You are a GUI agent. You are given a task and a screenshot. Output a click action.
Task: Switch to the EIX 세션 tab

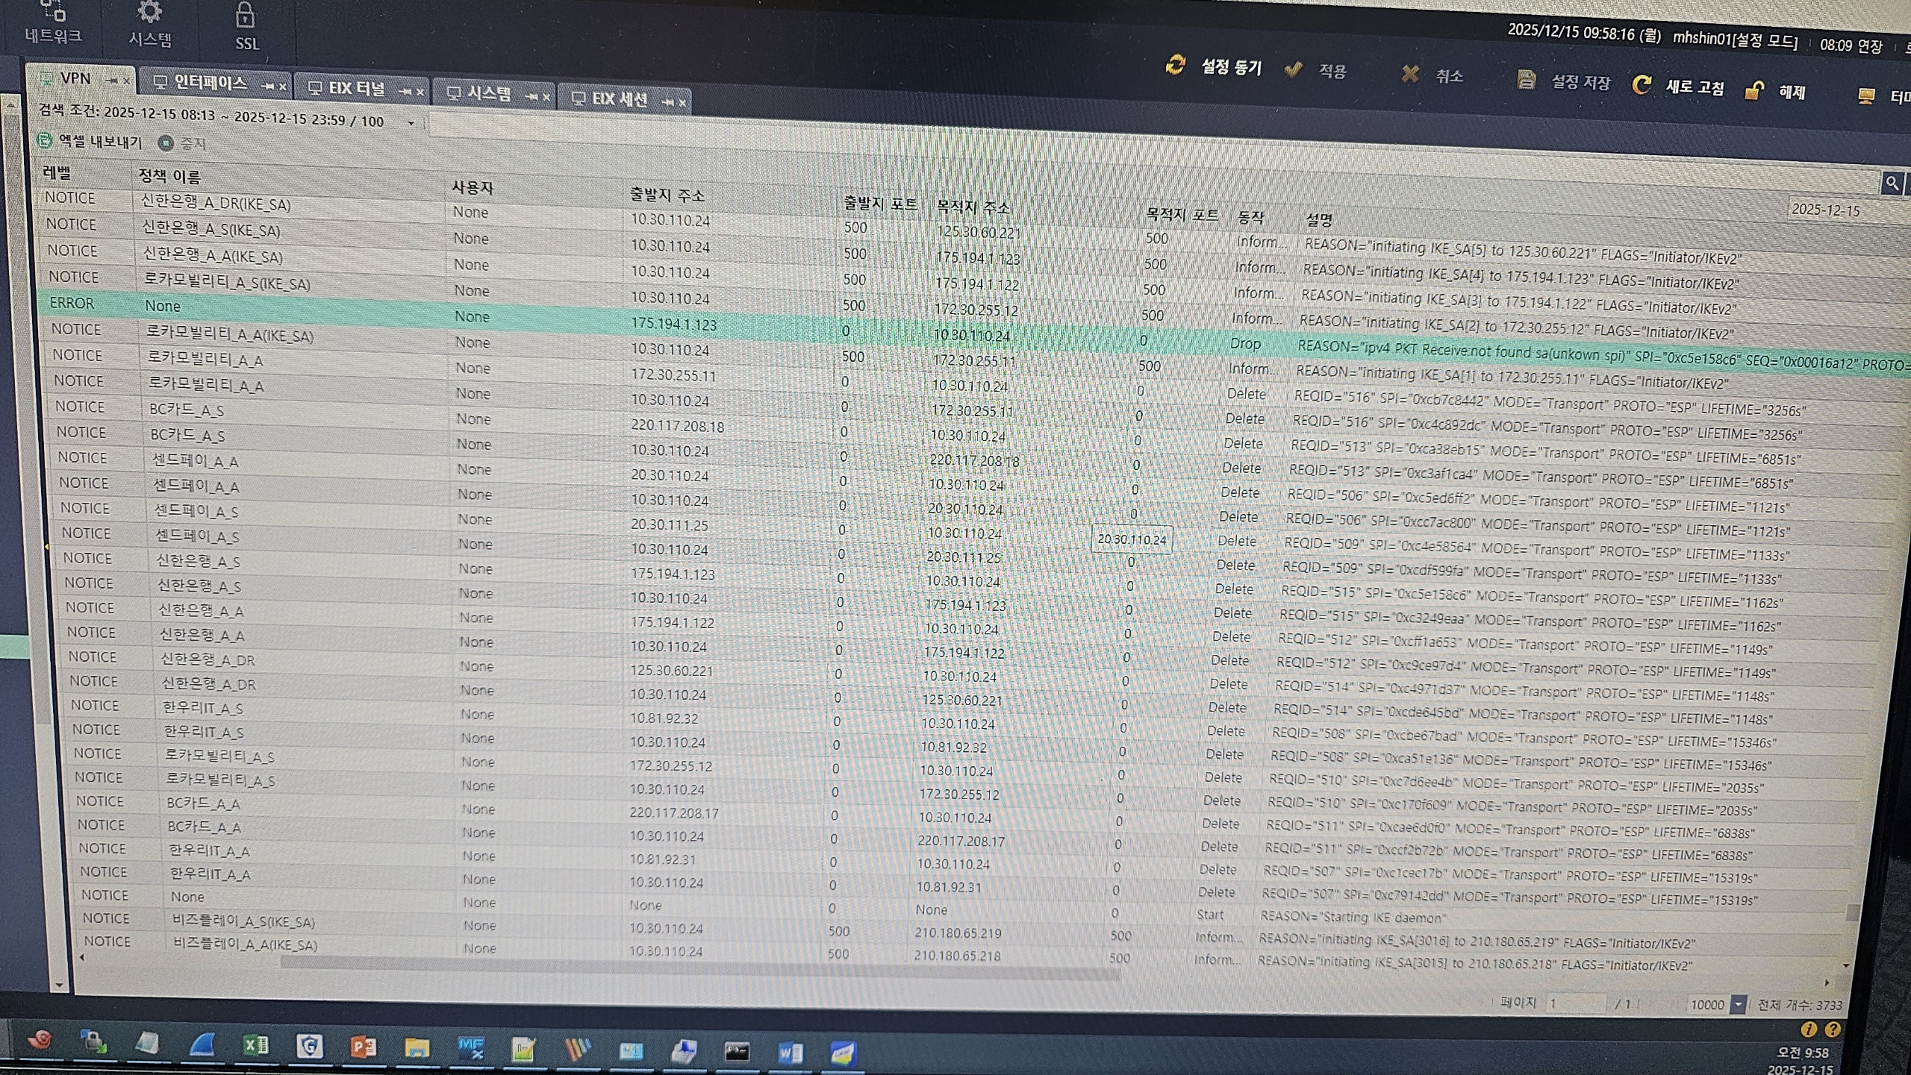pyautogui.click(x=618, y=99)
